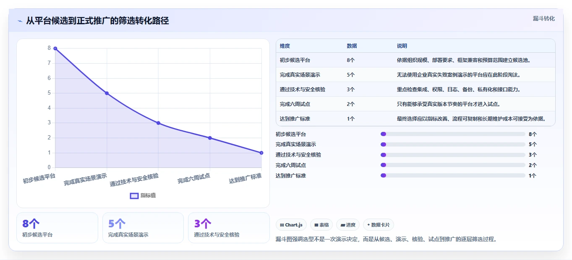Click the chart data point for 通过技术与安全核验
The height and width of the screenshot is (260, 572).
158,123
